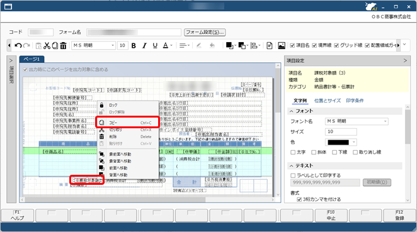Viewport: 417px width, 232px height.
Task: Toggle the 境界線 checkbox in toolbar
Action: click(x=314, y=46)
